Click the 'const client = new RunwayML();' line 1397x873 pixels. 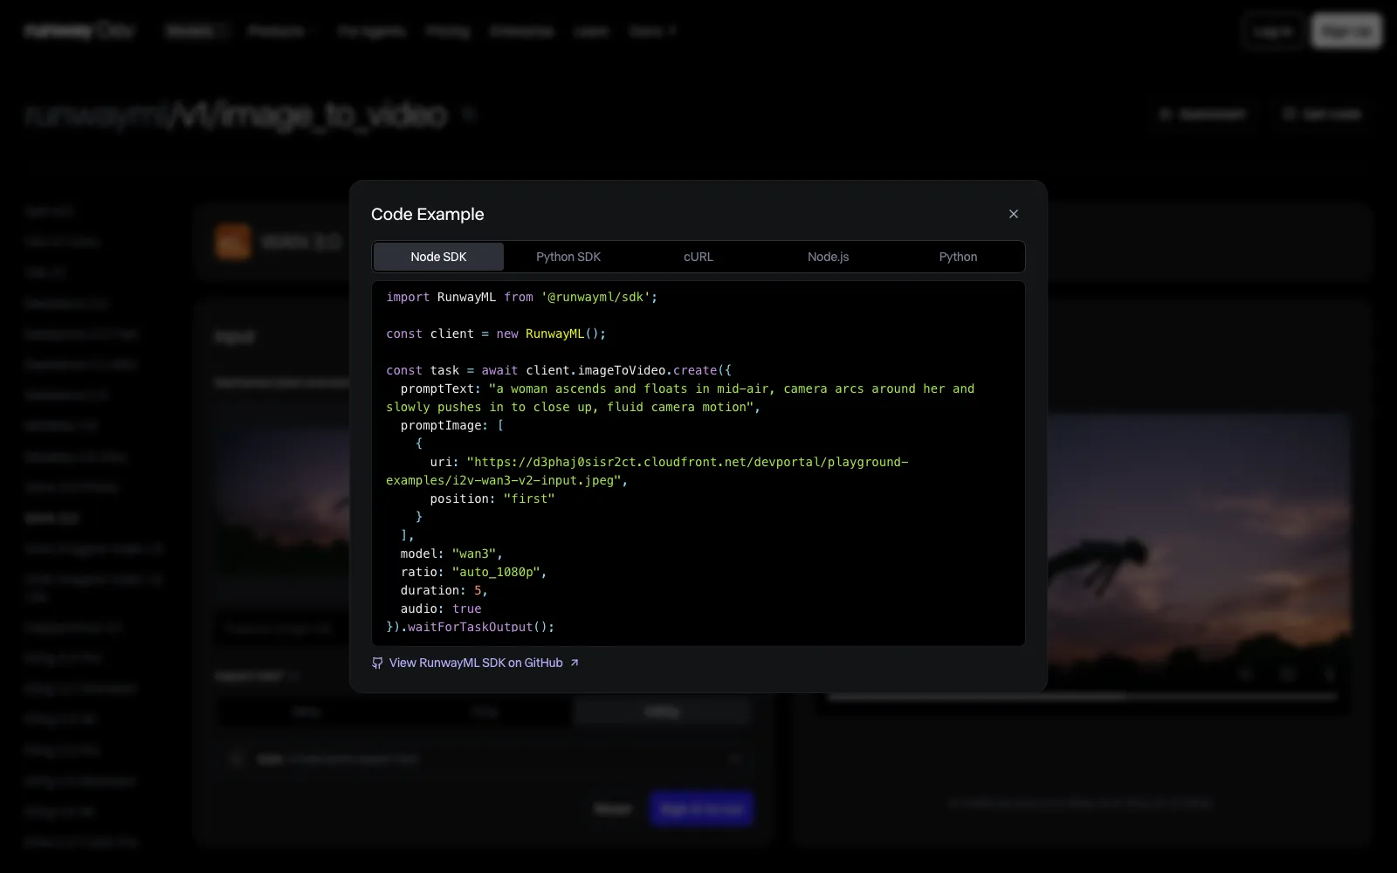click(496, 333)
